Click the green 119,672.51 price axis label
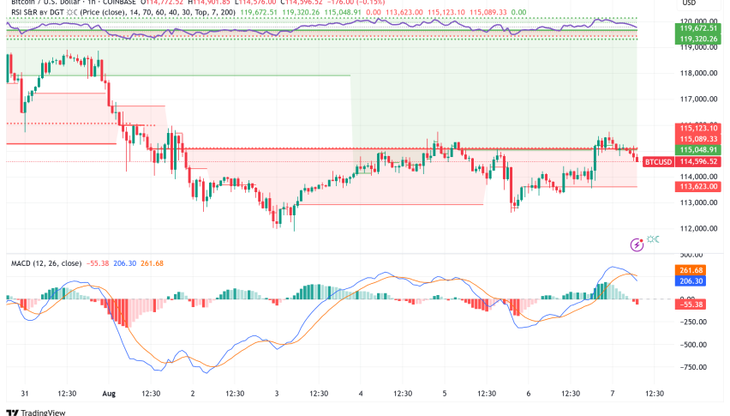The width and height of the screenshot is (730, 416). pyautogui.click(x=698, y=28)
